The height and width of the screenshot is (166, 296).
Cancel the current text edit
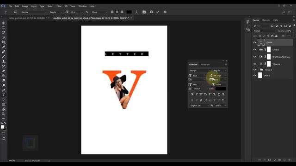[x=151, y=12]
